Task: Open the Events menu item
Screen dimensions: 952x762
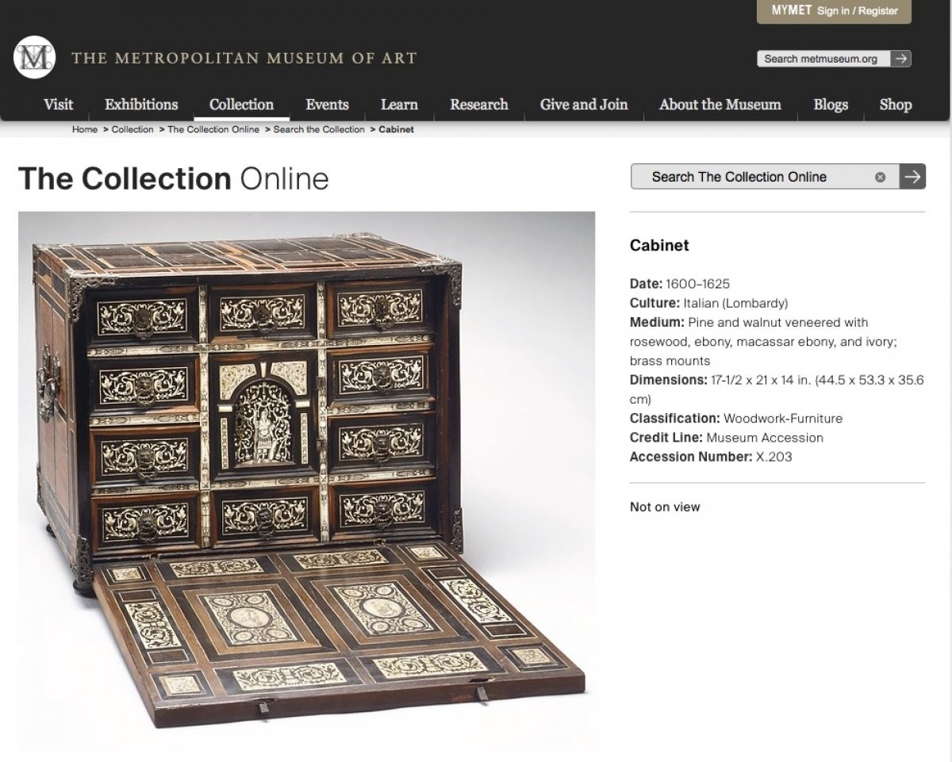Action: [x=327, y=105]
